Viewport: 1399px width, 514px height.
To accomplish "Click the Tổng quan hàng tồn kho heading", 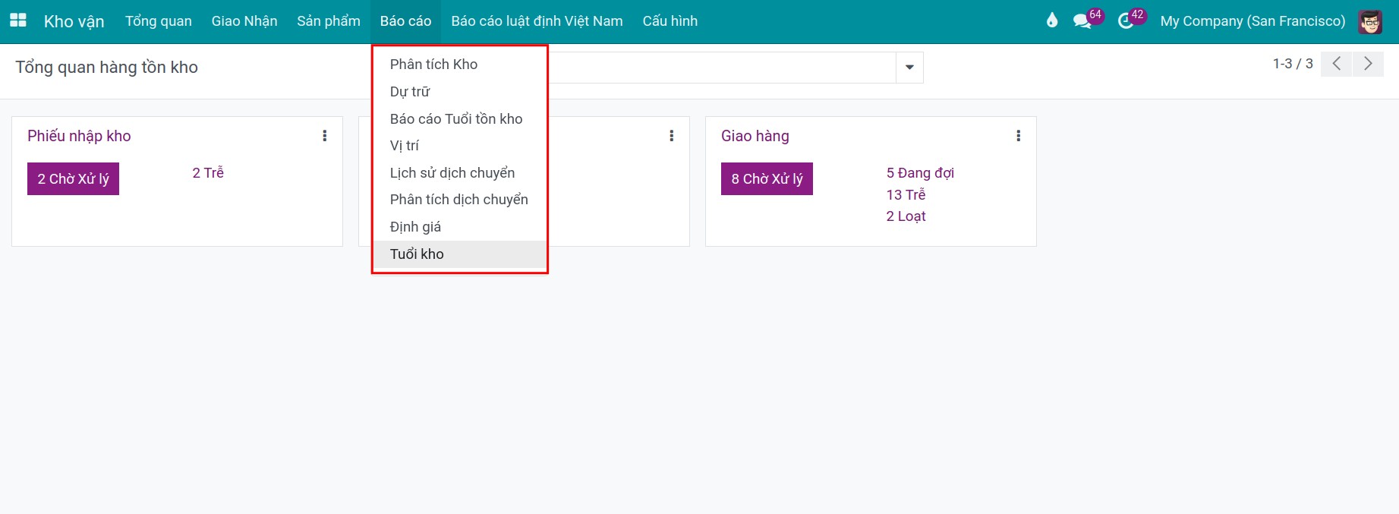I will point(107,68).
